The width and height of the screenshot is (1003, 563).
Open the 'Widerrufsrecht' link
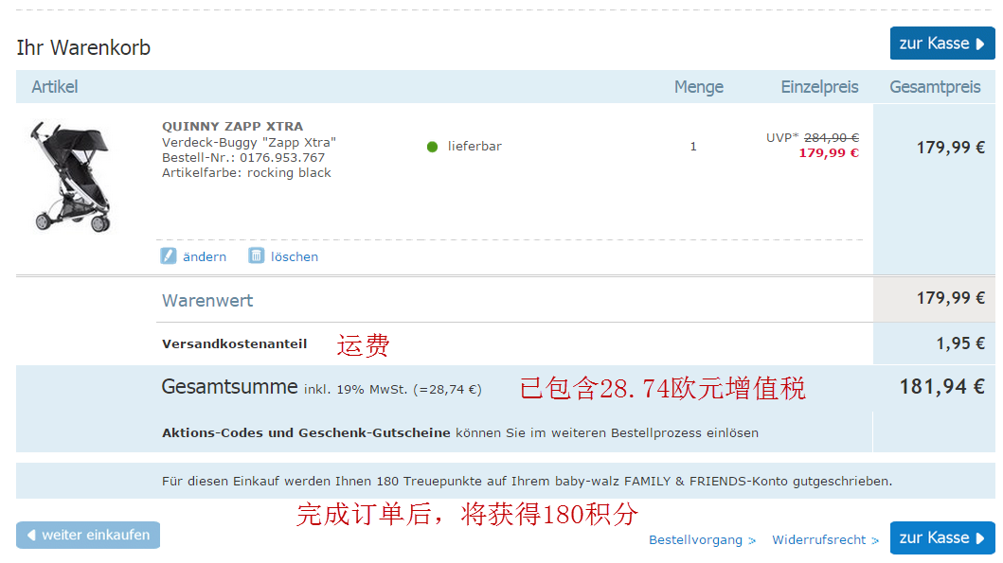point(818,540)
